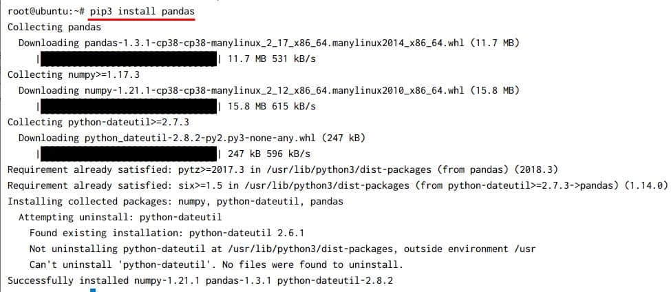Click the pytz requirement already satisfied line
Image resolution: width=671 pixels, height=292 pixels.
tap(282, 169)
